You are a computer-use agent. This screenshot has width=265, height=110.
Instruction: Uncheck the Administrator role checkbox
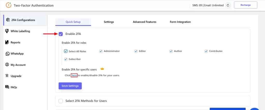[101, 51]
